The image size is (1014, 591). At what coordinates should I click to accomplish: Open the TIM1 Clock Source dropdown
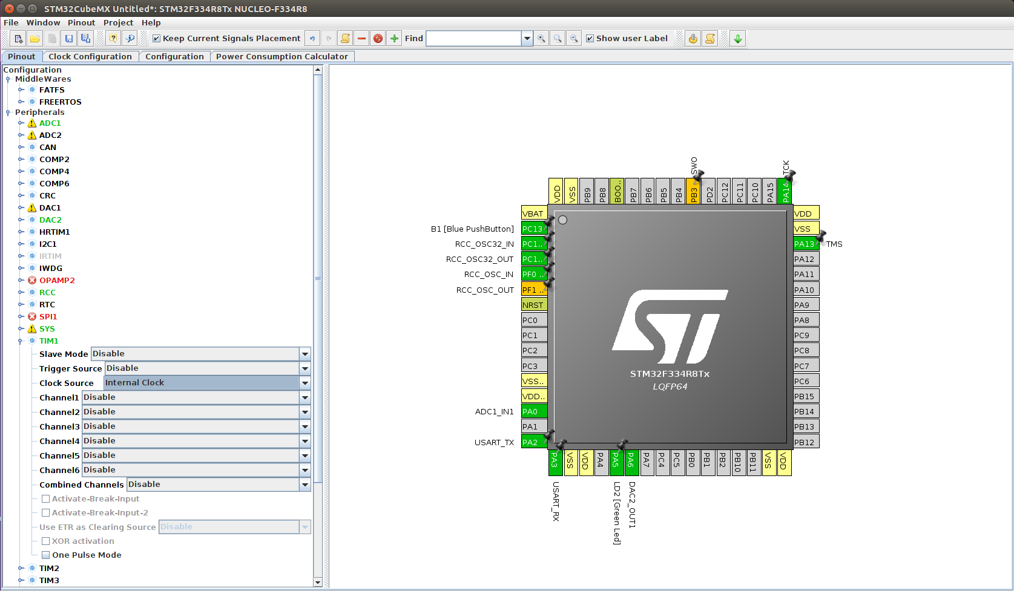(x=305, y=383)
